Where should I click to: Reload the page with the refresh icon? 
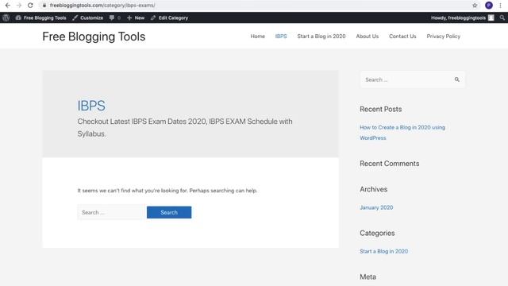[x=30, y=6]
